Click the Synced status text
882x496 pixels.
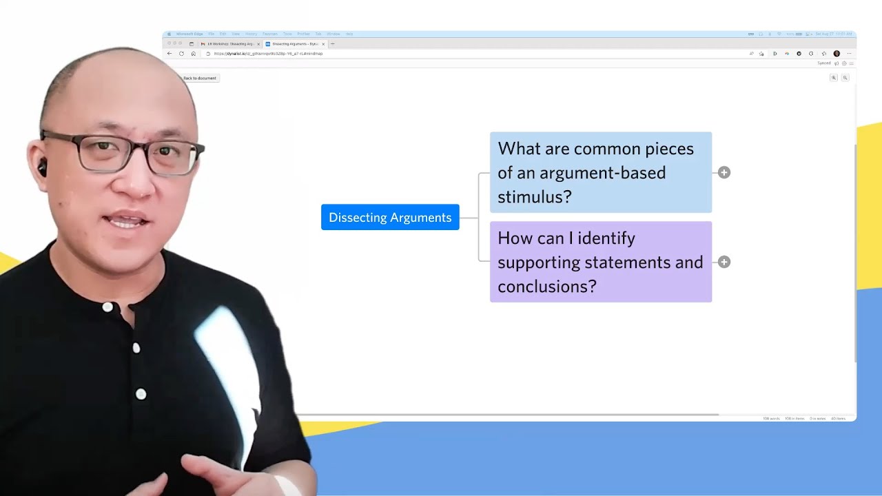(824, 63)
